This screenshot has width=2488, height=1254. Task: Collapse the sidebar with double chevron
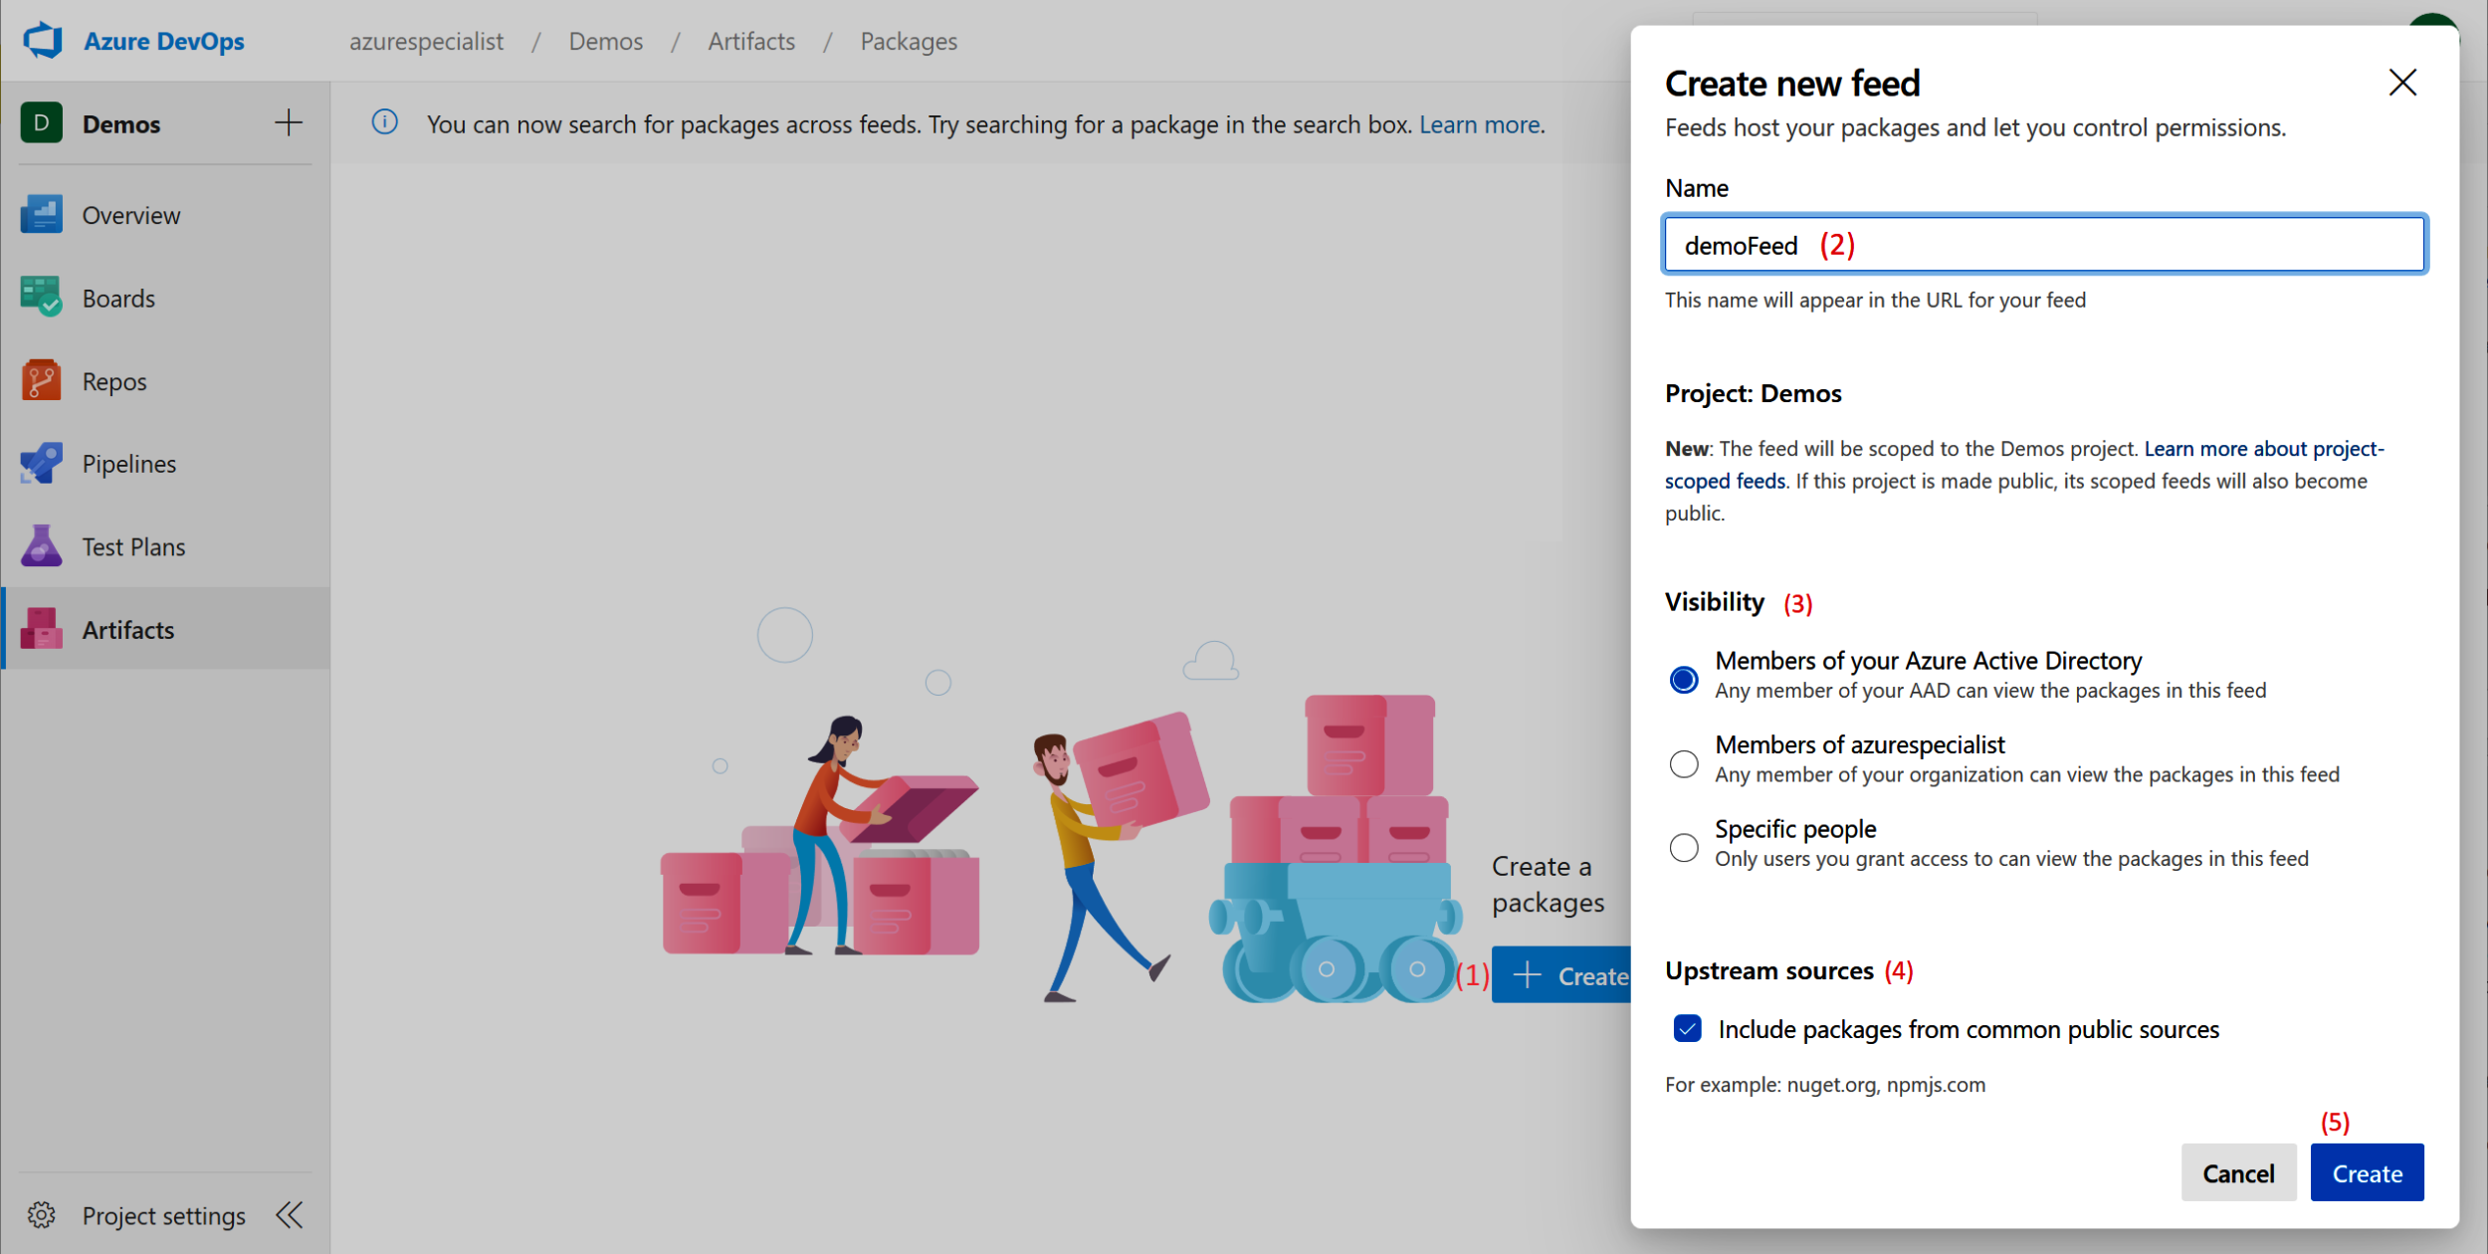(x=290, y=1214)
